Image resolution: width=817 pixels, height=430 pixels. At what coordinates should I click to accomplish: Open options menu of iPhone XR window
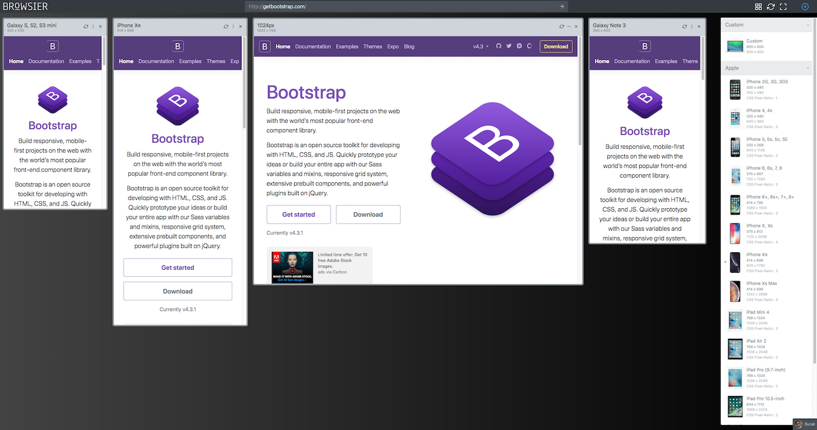click(233, 27)
